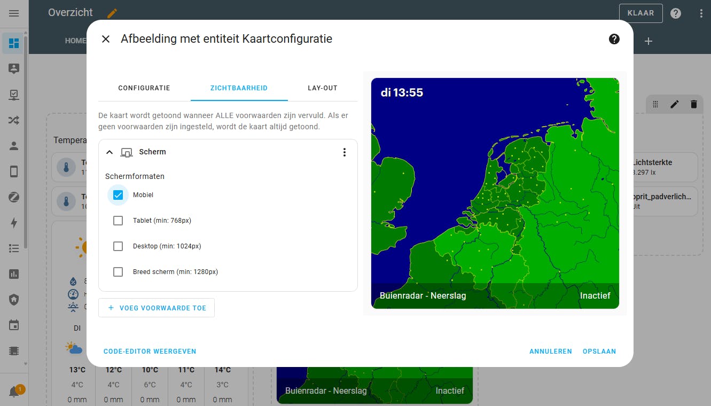Click the chip icon in sidebar
Image resolution: width=711 pixels, height=406 pixels.
[14, 351]
